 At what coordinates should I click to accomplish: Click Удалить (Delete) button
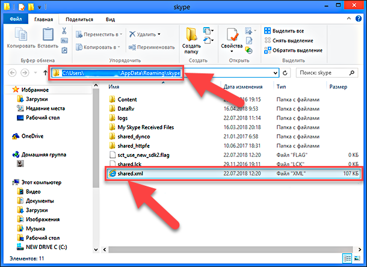point(143,34)
